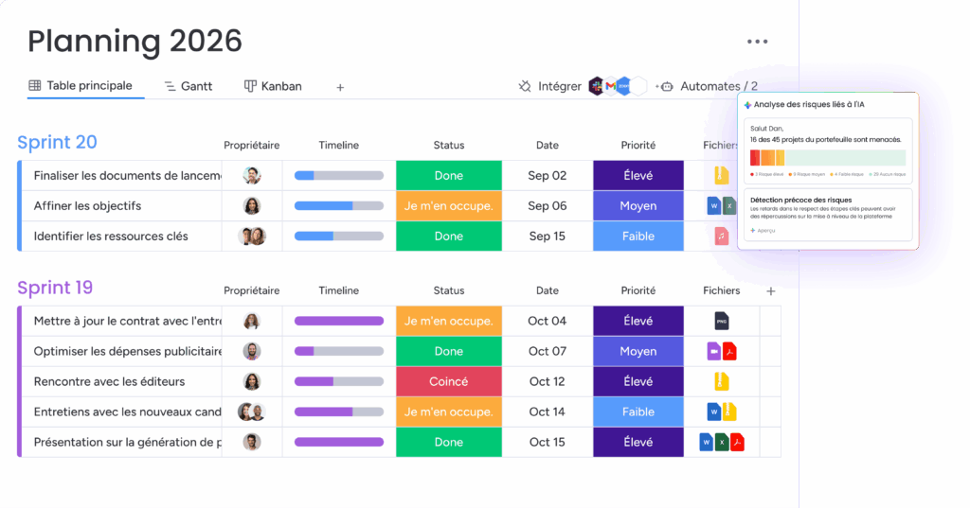Open the Excel file in Présentation row
This screenshot has width=970, height=508.
tap(722, 442)
